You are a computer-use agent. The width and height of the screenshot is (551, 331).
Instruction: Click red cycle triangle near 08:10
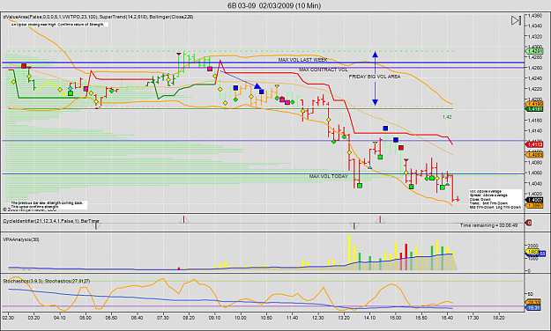pyautogui.click(x=183, y=220)
